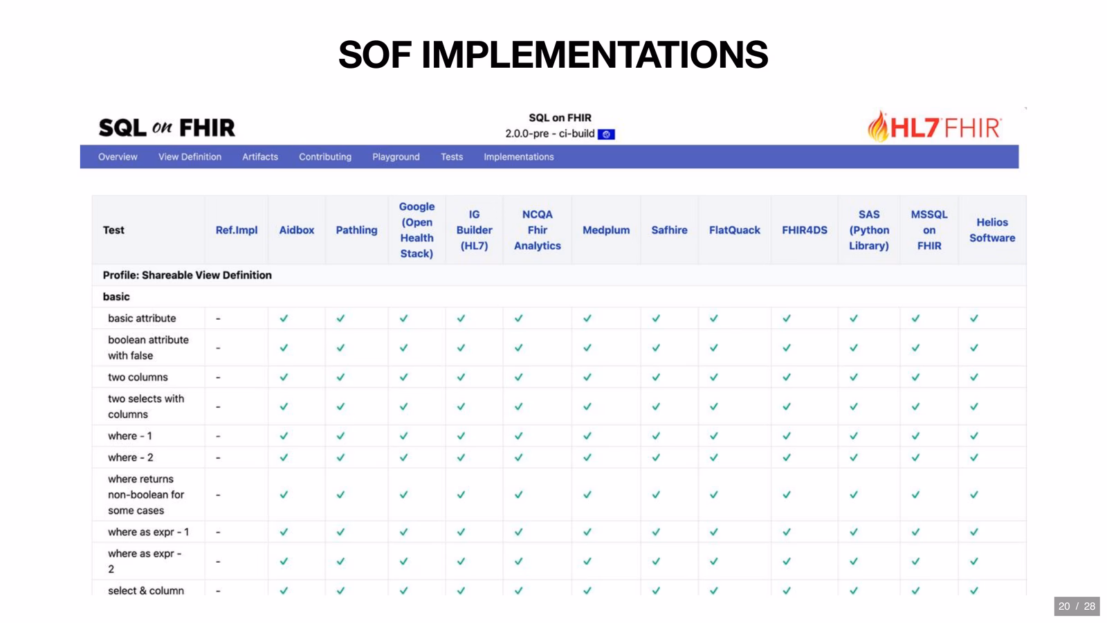This screenshot has height=623, width=1107.
Task: Open the Google (Open Health Stack) link
Action: pyautogui.click(x=417, y=230)
